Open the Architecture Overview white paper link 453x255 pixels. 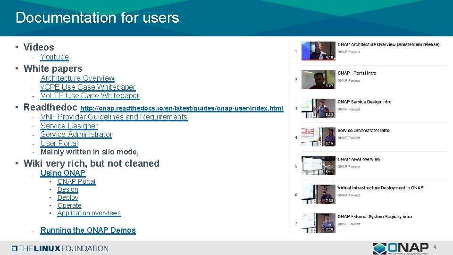77,78
